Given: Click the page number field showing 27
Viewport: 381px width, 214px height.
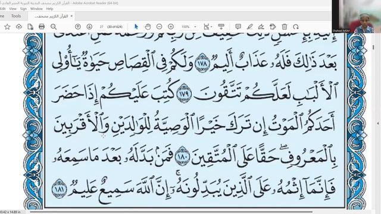Looking at the screenshot, I should (101, 27).
